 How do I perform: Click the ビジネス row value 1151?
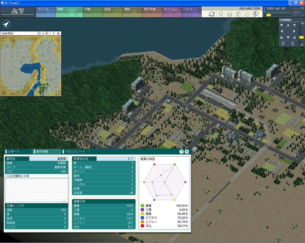pyautogui.click(x=130, y=218)
